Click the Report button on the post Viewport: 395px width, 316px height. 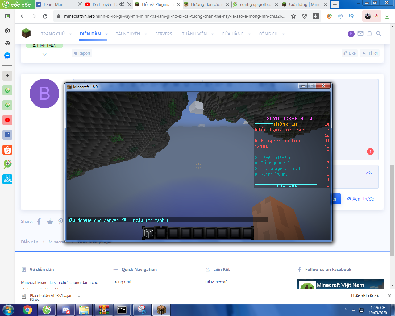pos(82,53)
